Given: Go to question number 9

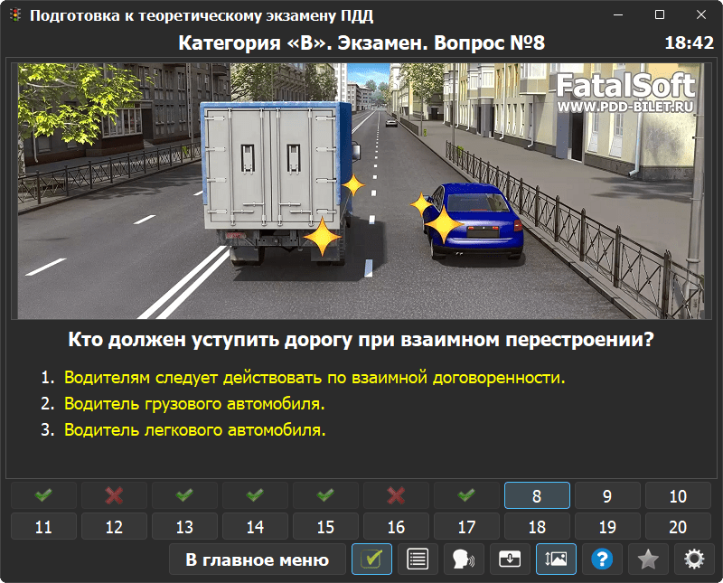Looking at the screenshot, I should tap(607, 496).
